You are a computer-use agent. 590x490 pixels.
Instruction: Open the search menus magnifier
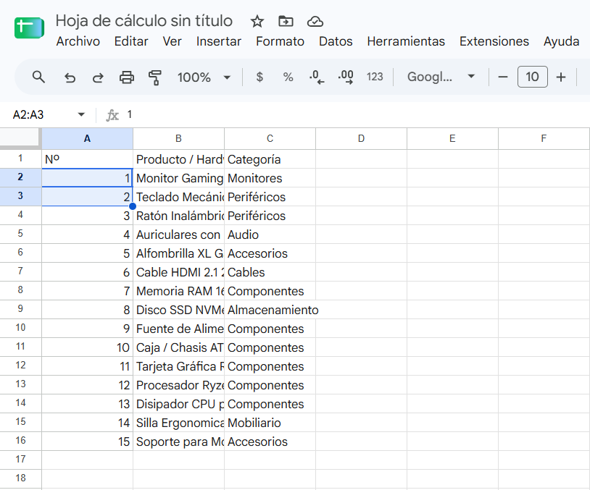38,77
